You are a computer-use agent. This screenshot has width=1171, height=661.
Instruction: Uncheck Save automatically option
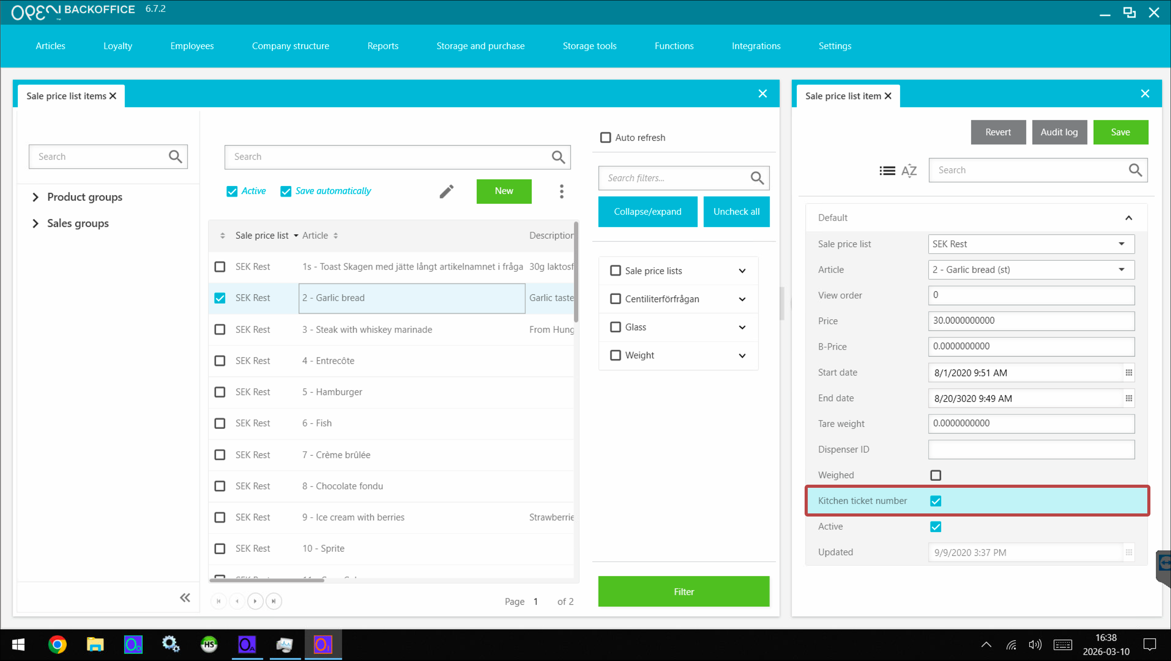286,191
